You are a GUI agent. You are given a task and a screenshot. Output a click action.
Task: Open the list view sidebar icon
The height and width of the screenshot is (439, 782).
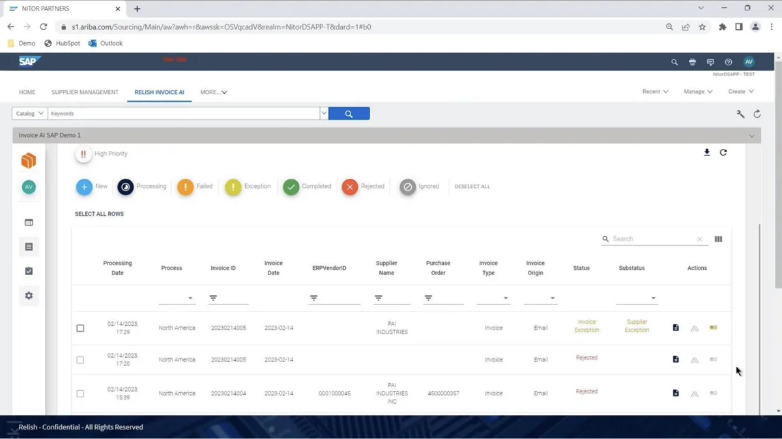tap(29, 247)
